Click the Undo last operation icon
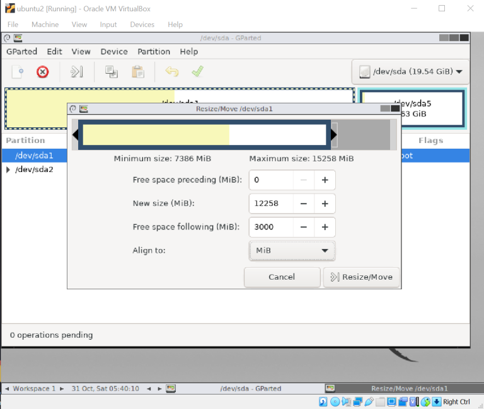 (x=171, y=72)
